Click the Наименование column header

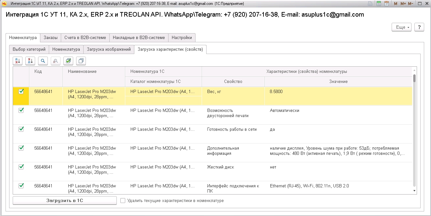[94, 77]
